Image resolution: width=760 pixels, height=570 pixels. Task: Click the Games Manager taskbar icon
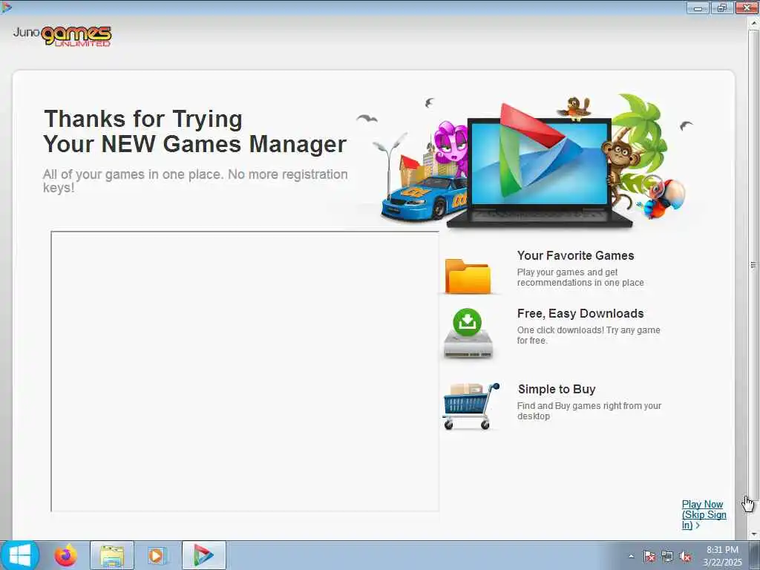(x=203, y=555)
